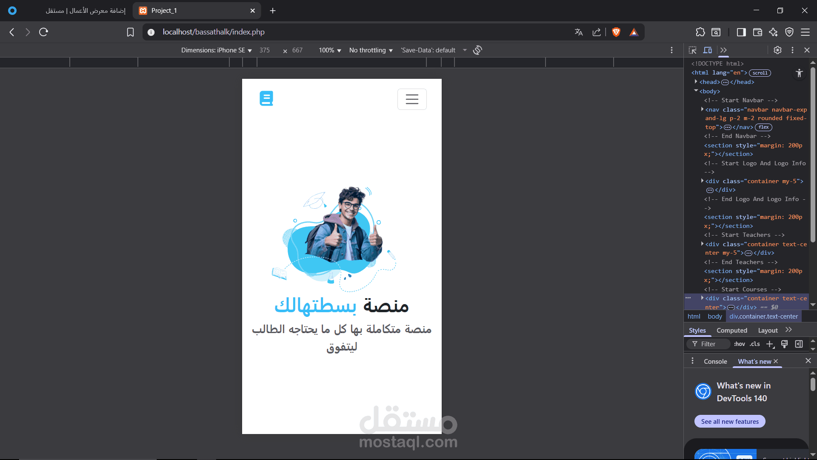Edit the viewport width 375 field

[x=265, y=50]
